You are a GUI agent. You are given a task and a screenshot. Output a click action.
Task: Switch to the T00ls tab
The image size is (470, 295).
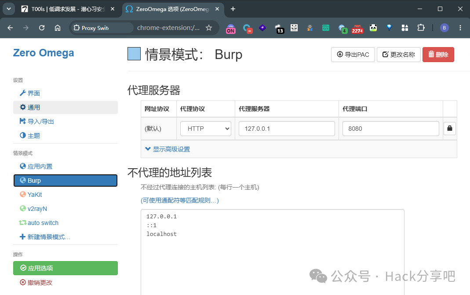point(63,9)
